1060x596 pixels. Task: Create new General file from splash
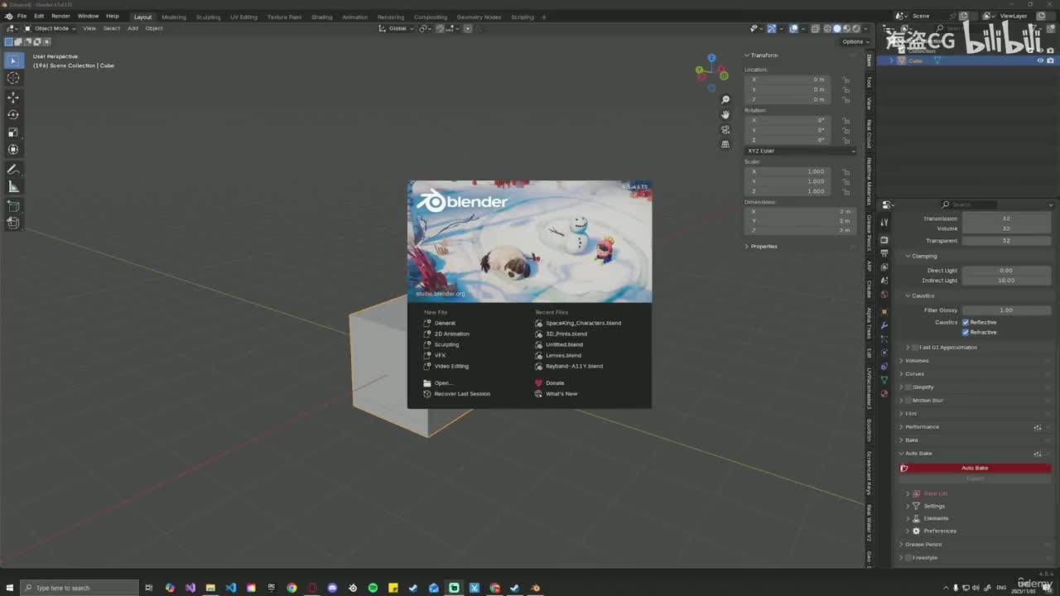(445, 323)
